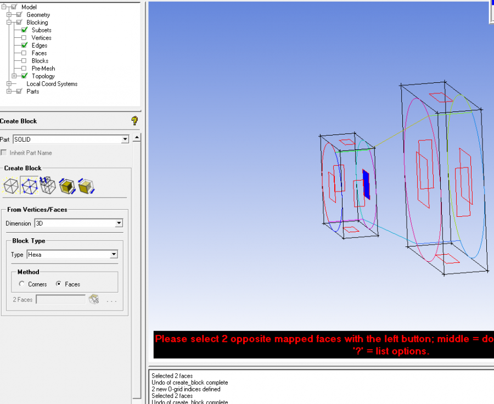Select the Local Coord Systems label
The width and height of the screenshot is (494, 404).
click(52, 84)
